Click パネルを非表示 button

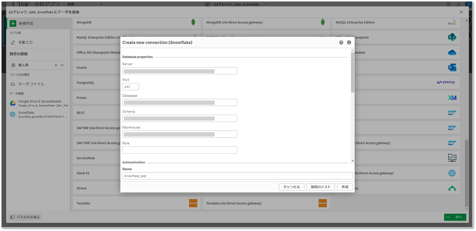pyautogui.click(x=25, y=217)
